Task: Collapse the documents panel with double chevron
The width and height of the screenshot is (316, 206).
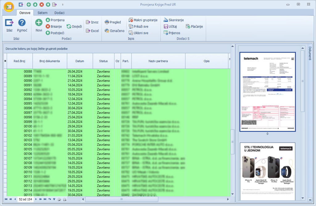Action: tap(310, 200)
